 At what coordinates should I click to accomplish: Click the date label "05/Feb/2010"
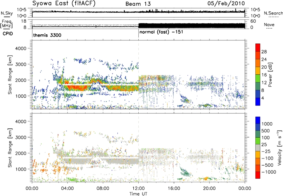click(x=226, y=3)
